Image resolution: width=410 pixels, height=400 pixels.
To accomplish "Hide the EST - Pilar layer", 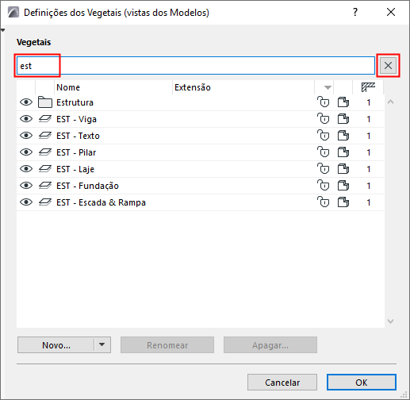I will pyautogui.click(x=26, y=152).
